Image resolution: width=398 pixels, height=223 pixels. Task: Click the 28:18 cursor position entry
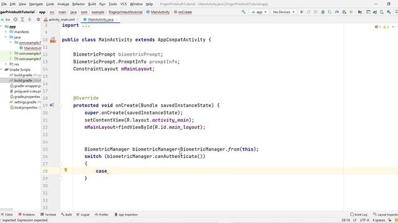point(346,221)
